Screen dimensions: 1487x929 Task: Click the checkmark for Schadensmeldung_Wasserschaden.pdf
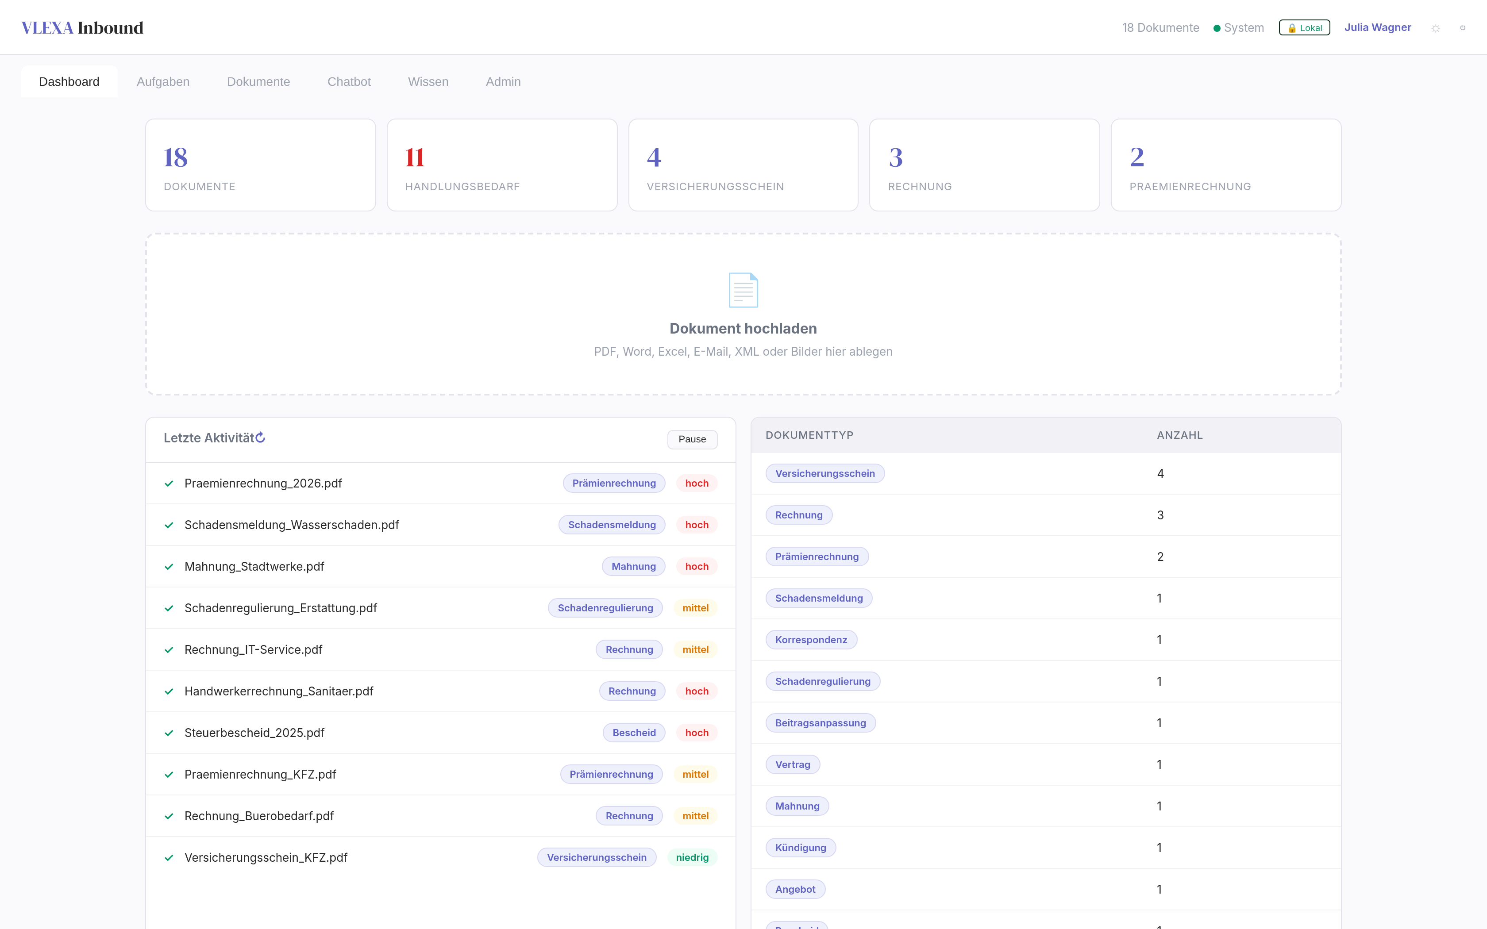click(x=169, y=526)
